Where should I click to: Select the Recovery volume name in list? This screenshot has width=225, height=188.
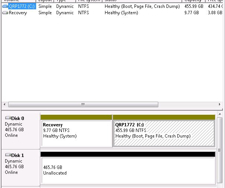[x=18, y=13]
